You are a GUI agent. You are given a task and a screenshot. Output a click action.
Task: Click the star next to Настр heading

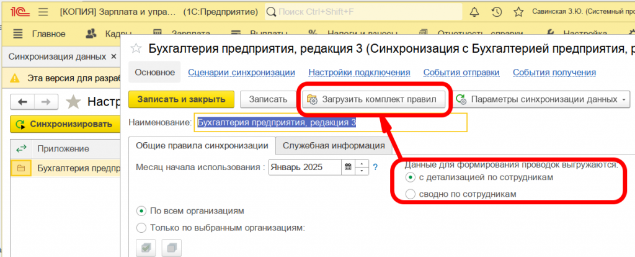tap(73, 102)
